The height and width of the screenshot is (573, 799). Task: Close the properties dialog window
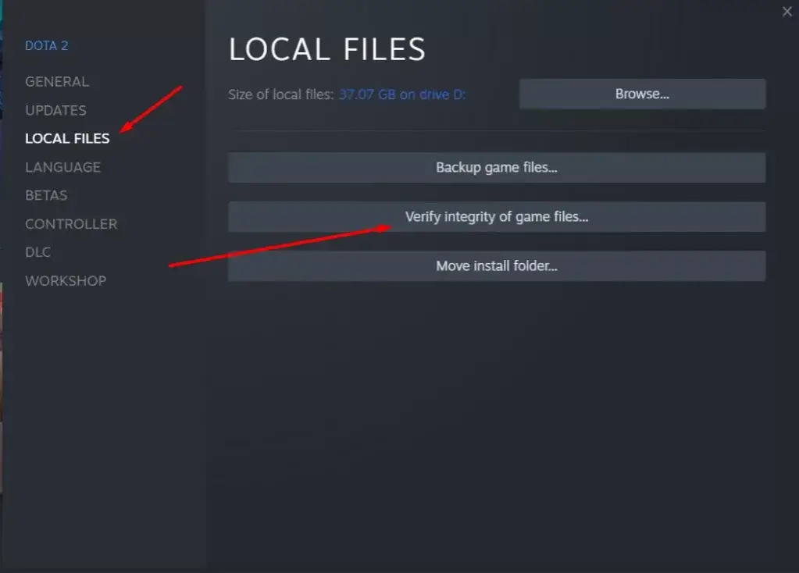tap(786, 11)
